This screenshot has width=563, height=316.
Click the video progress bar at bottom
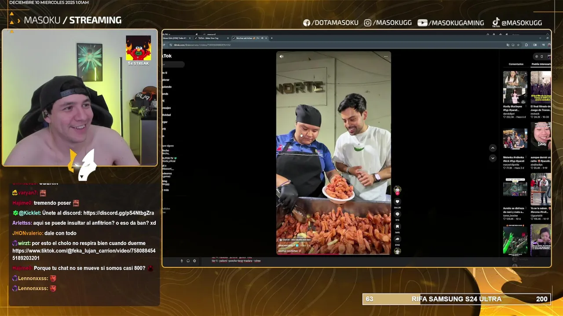(333, 254)
